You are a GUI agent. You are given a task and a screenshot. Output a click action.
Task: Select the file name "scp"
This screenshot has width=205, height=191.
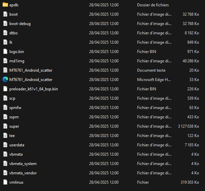pyautogui.click(x=12, y=98)
